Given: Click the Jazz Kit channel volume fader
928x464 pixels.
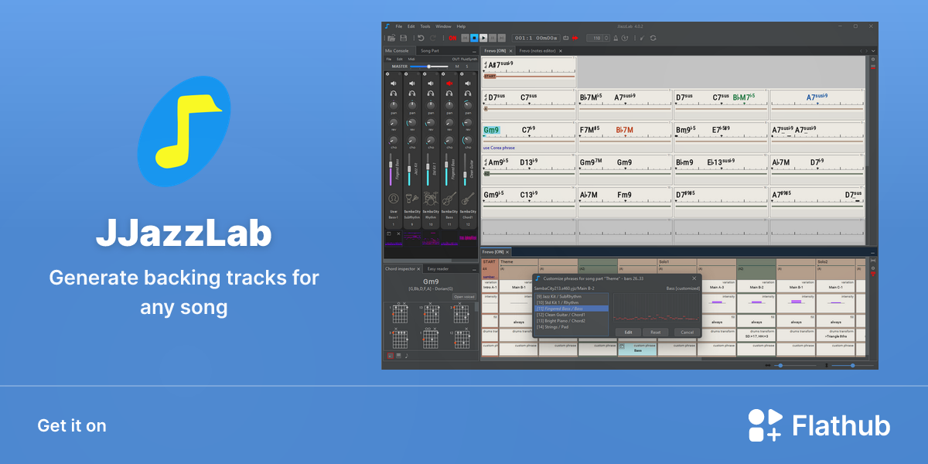Looking at the screenshot, I should [x=409, y=169].
